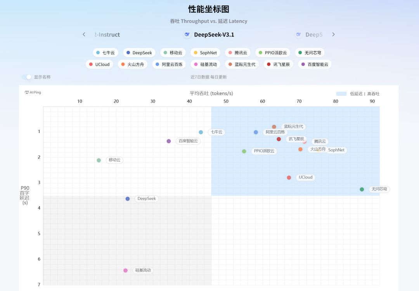Click the AIPing logo in chart corner
This screenshot has width=419, height=291.
[33, 92]
